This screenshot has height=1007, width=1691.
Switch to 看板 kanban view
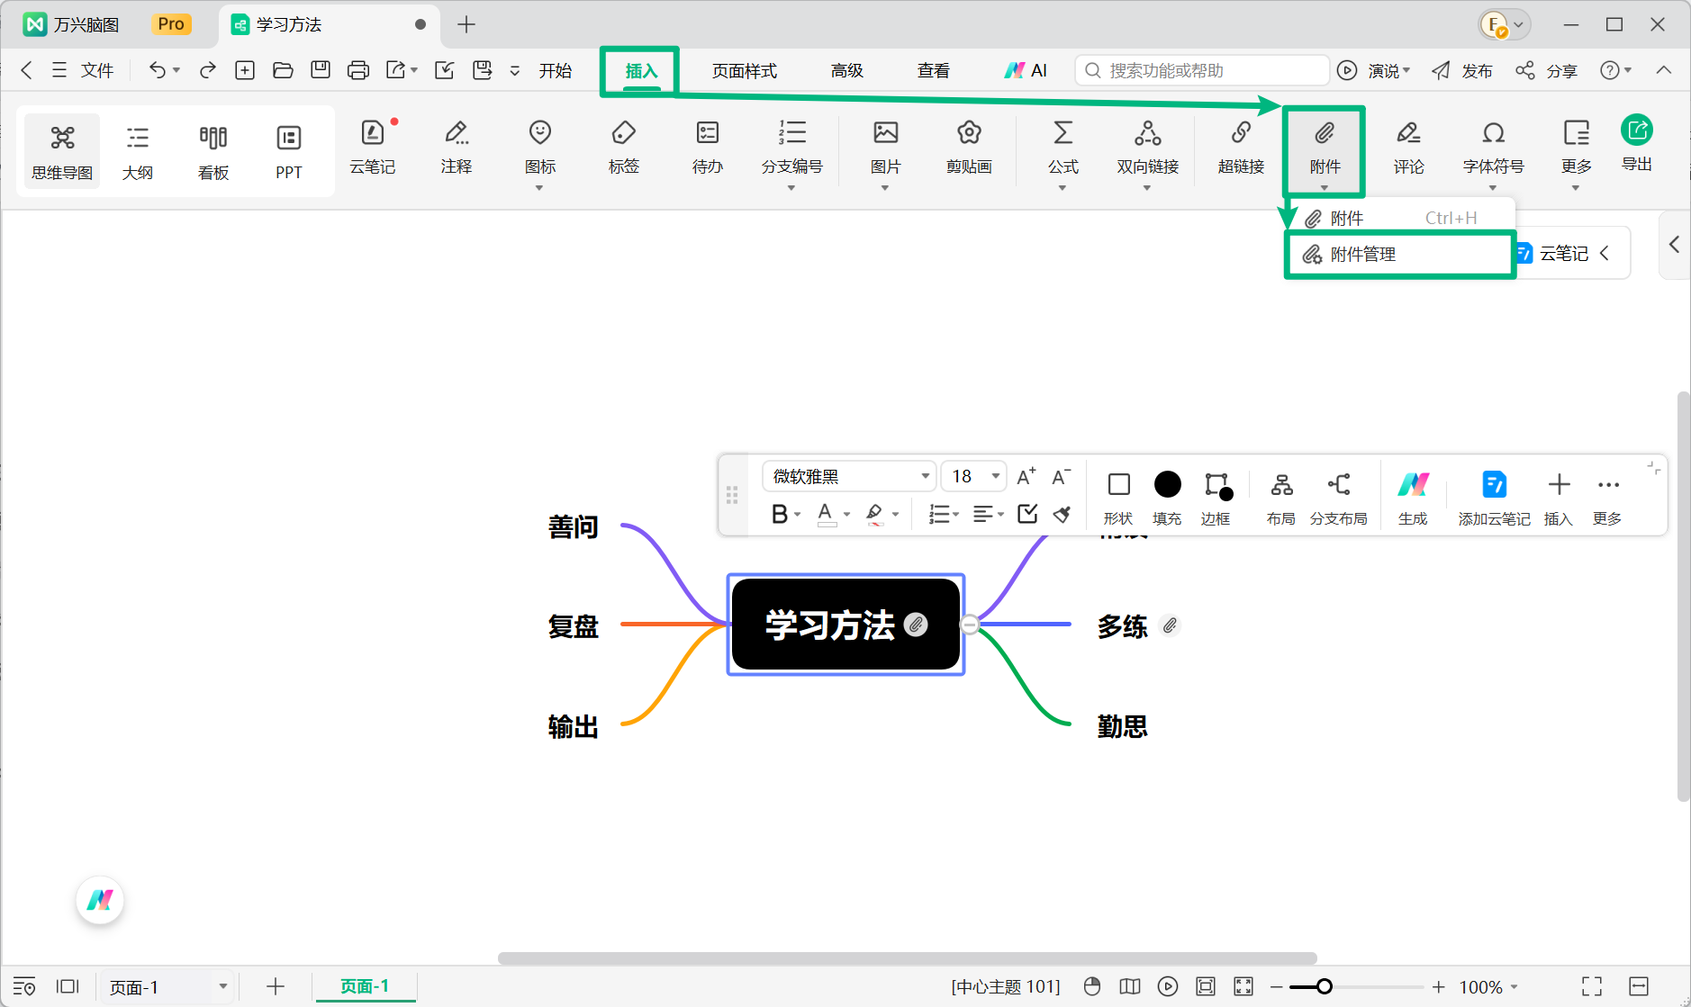(x=213, y=153)
